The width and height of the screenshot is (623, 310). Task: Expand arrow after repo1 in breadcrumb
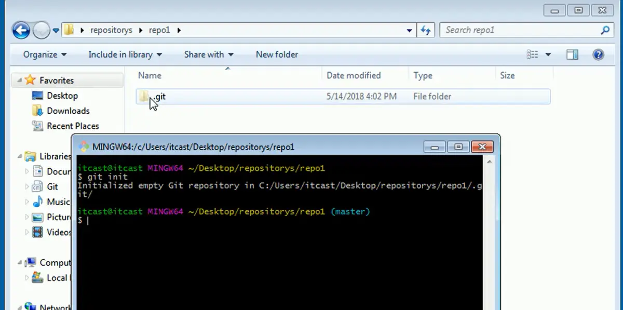(179, 30)
